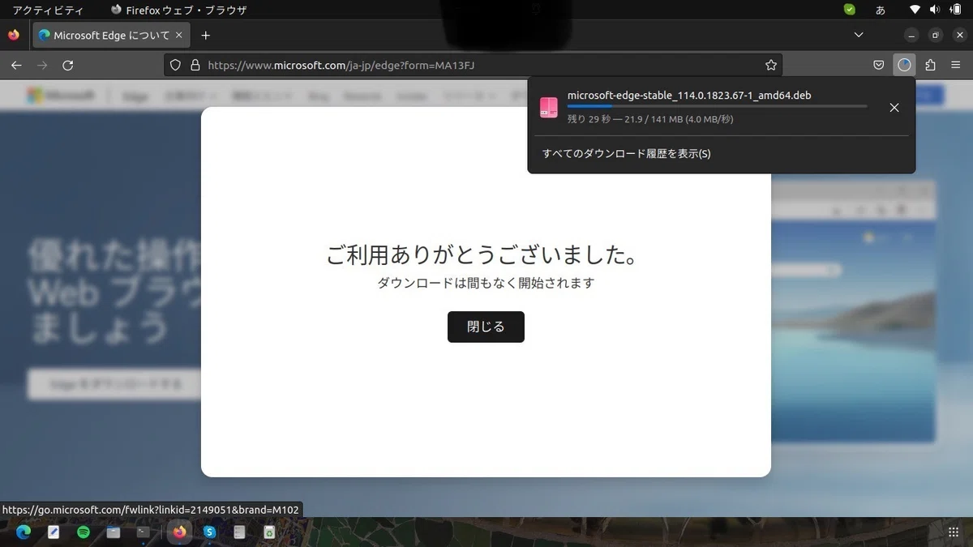The height and width of the screenshot is (547, 973).
Task: Close the Microsoft Edge について tab
Action: [x=179, y=36]
